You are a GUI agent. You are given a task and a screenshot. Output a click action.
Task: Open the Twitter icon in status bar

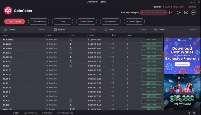point(189,113)
